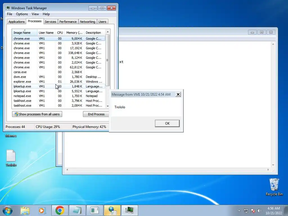This screenshot has height=216, width=288.
Task: Click the Trololo message text in dialog
Action: [120, 107]
